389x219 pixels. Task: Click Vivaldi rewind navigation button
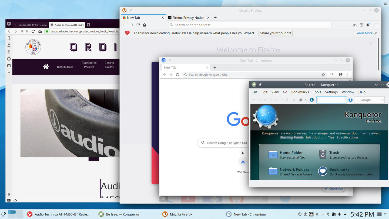coord(22,31)
